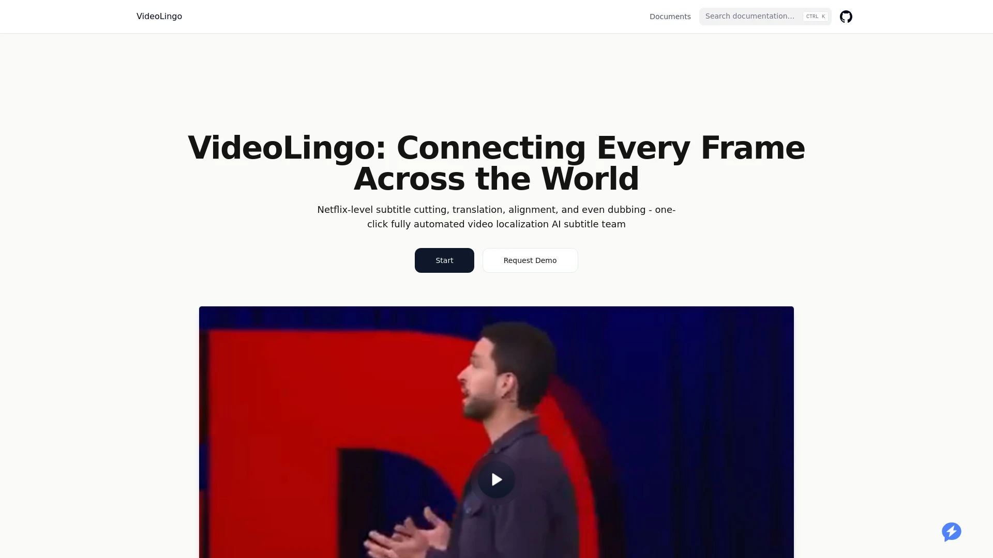Click the GitHub icon in the navbar
This screenshot has width=993, height=558.
(x=846, y=17)
